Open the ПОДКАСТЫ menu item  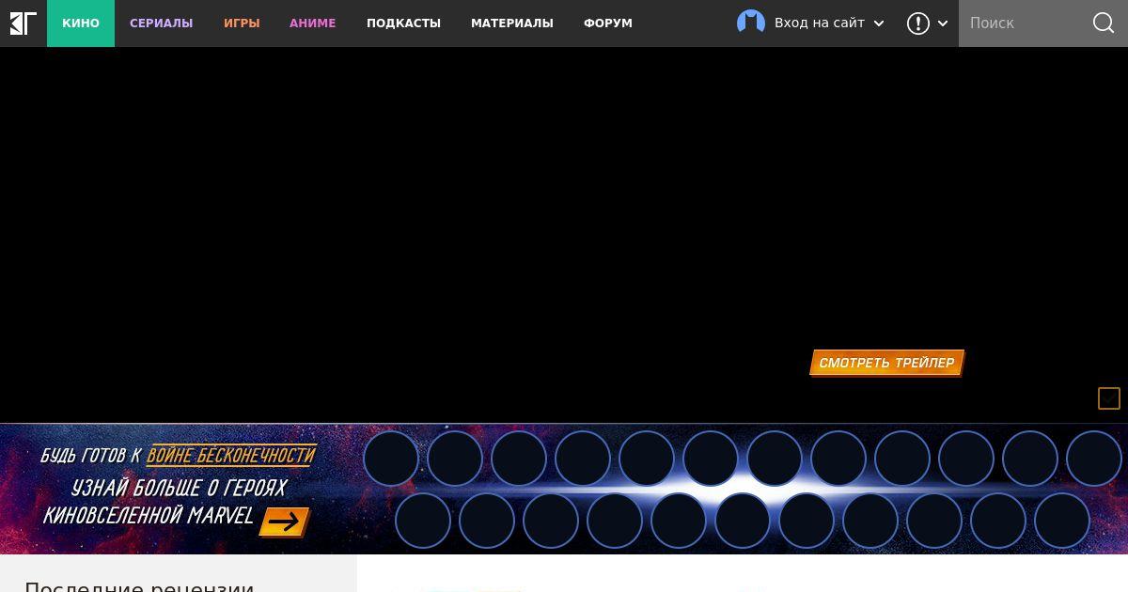click(403, 23)
